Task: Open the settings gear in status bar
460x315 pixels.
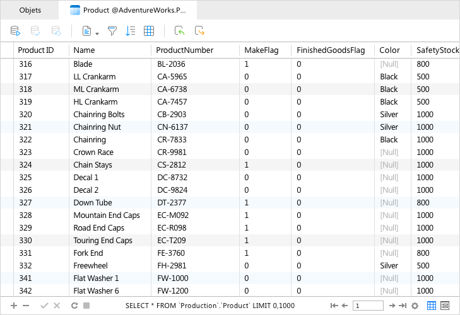Action: click(x=415, y=306)
